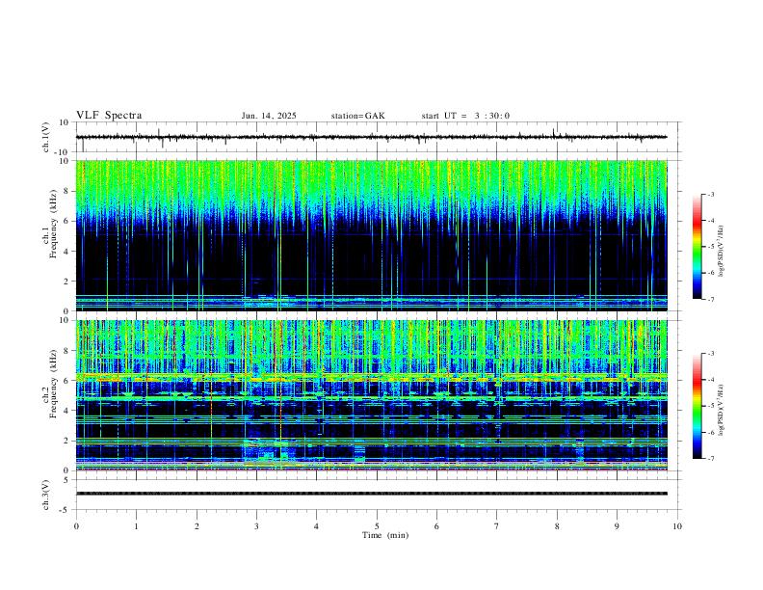This screenshot has width=763, height=590.
Task: Click the ch.1 voltage waveform trace
Action: click(371, 137)
